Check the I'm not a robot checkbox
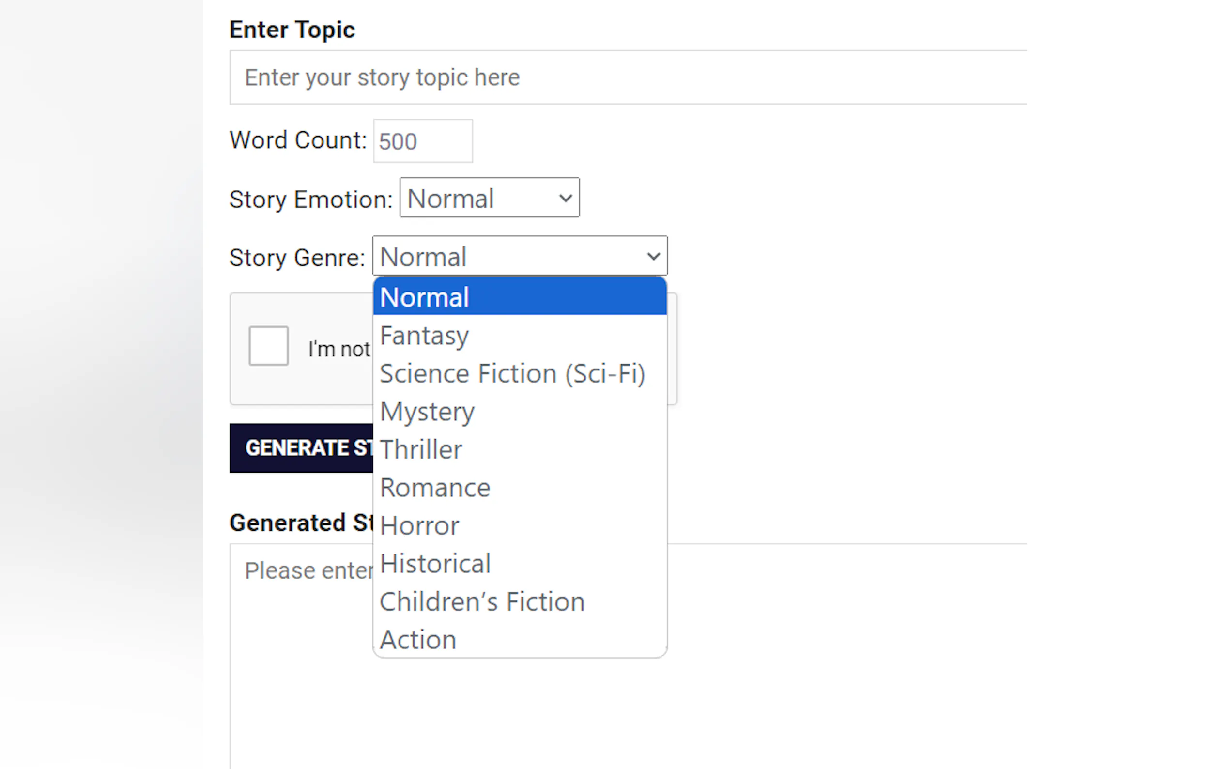Screen dimensions: 1230x769 [268, 346]
